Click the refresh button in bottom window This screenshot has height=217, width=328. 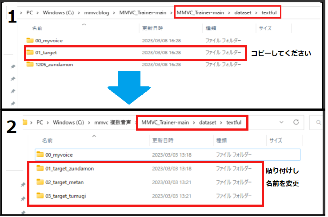tap(296, 122)
